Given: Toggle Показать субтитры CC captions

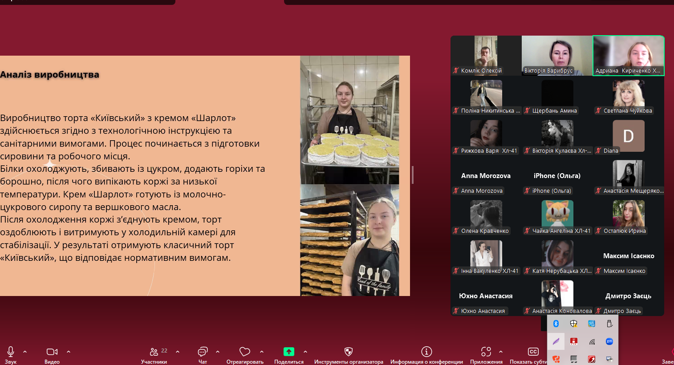Looking at the screenshot, I should pos(533,352).
